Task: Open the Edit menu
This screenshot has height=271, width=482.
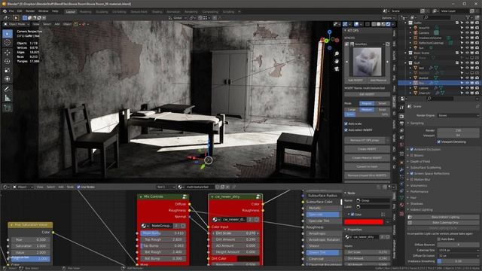Action: [x=20, y=11]
